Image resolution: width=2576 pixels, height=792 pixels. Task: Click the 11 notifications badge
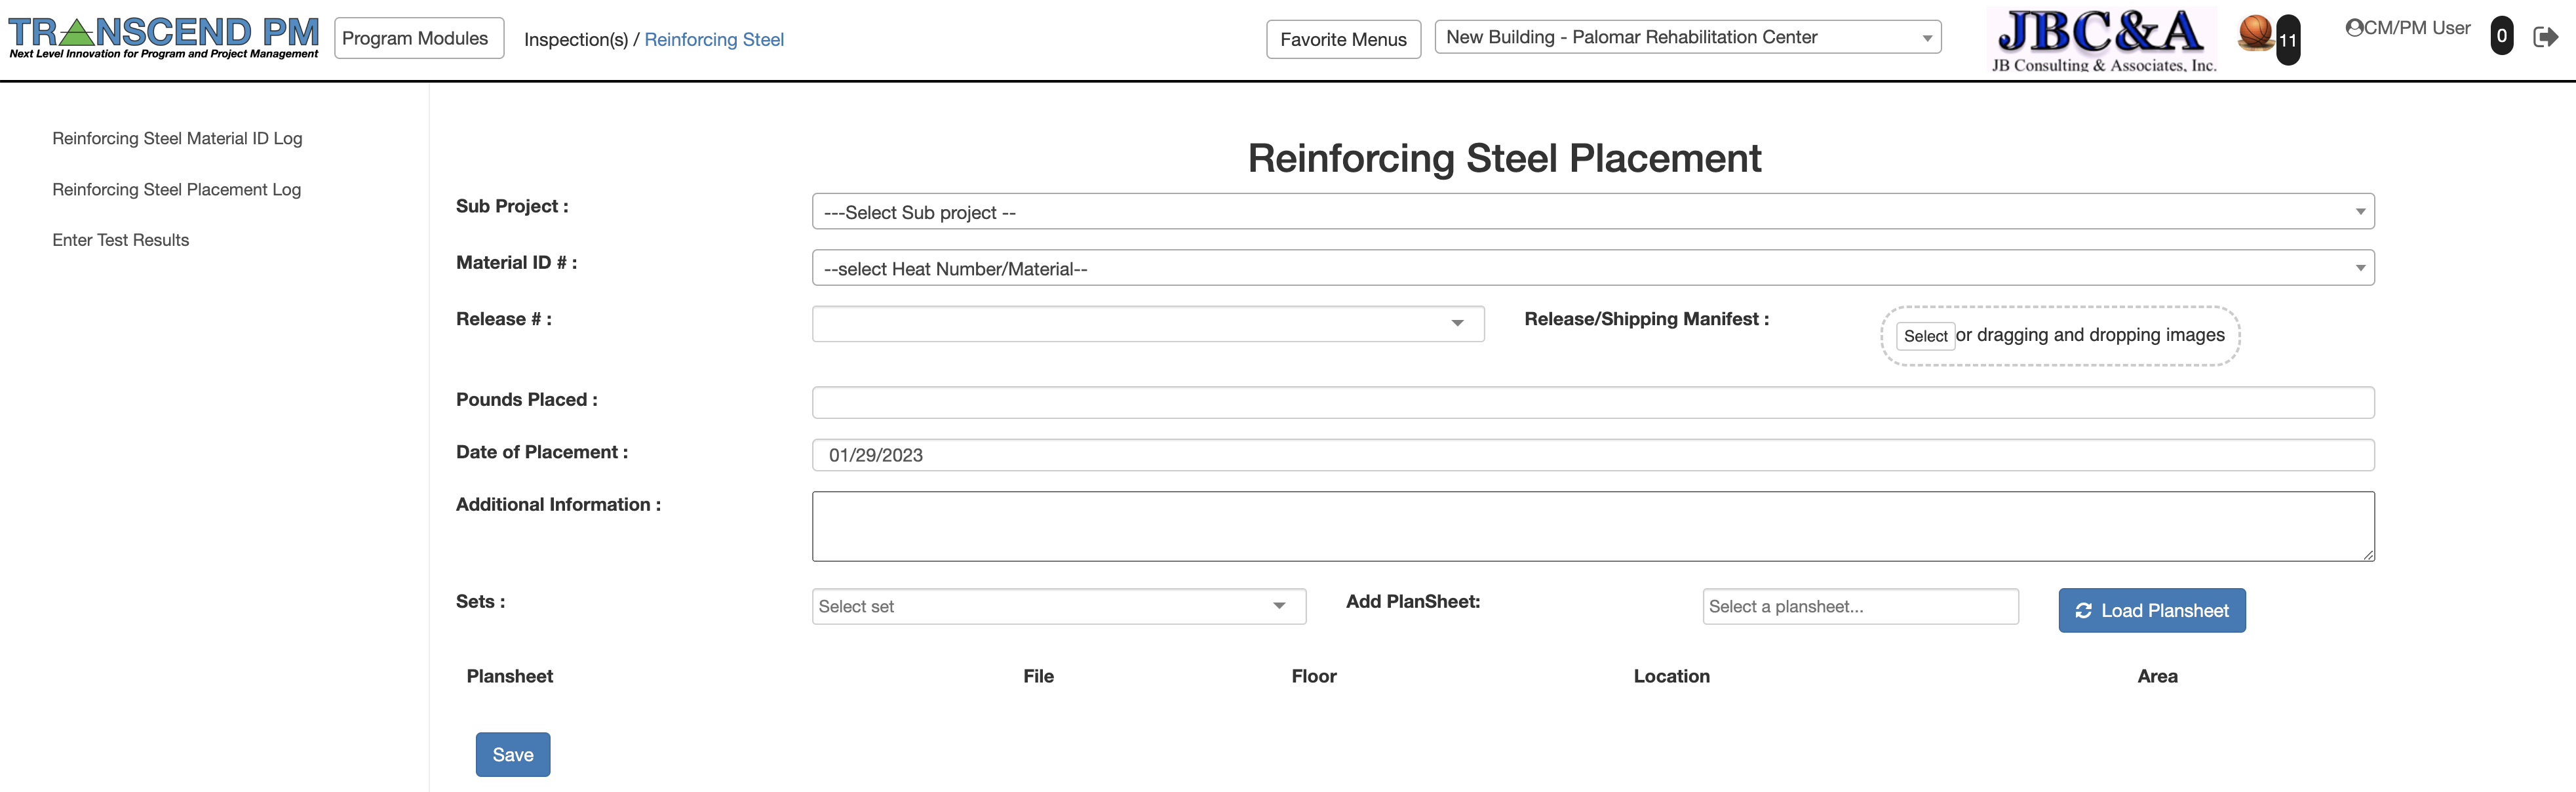point(2288,40)
